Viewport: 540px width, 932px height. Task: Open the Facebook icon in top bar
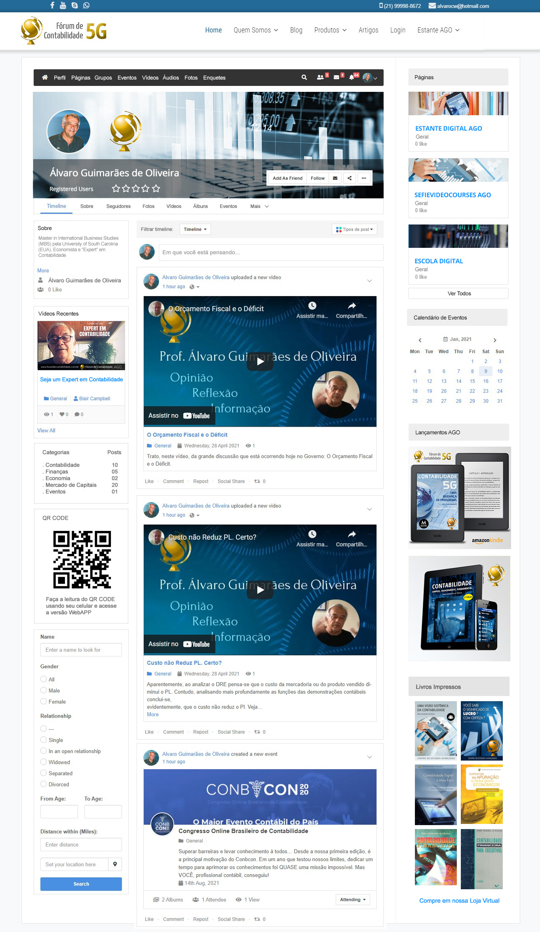52,6
